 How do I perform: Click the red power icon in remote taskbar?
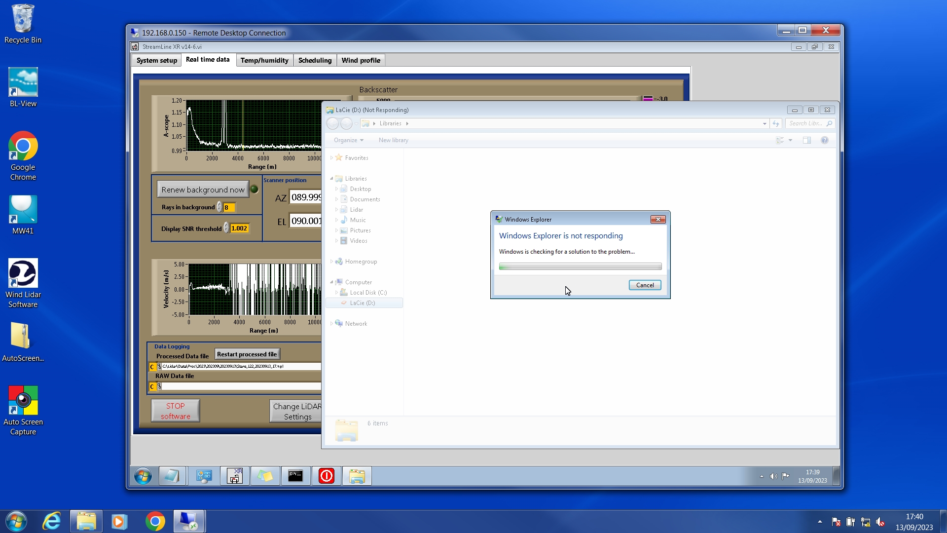pos(326,476)
